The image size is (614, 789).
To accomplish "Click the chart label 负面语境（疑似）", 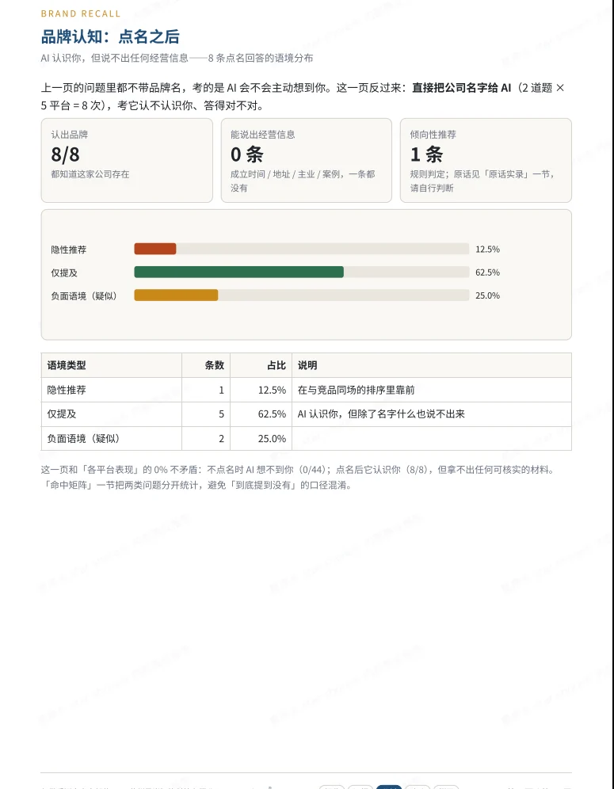I will point(84,296).
